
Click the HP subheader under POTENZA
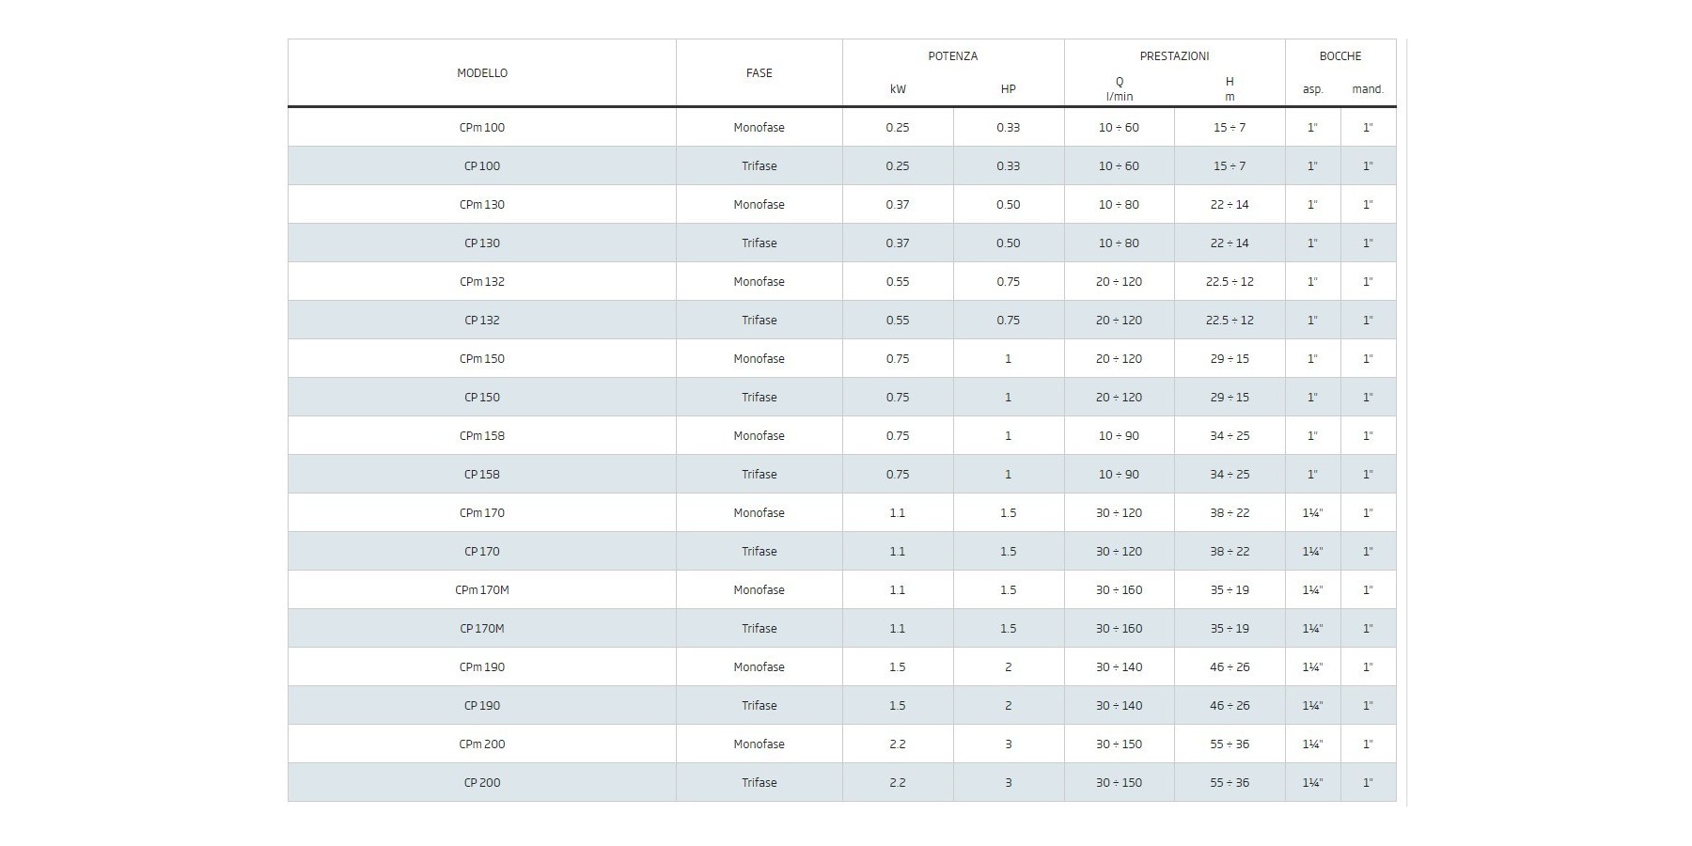[1008, 90]
